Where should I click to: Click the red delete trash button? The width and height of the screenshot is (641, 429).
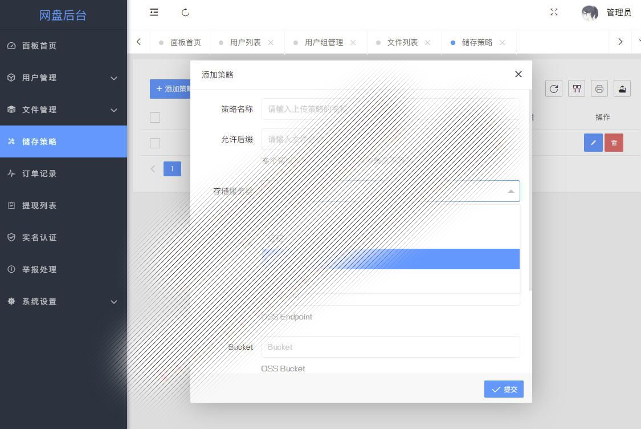(614, 143)
